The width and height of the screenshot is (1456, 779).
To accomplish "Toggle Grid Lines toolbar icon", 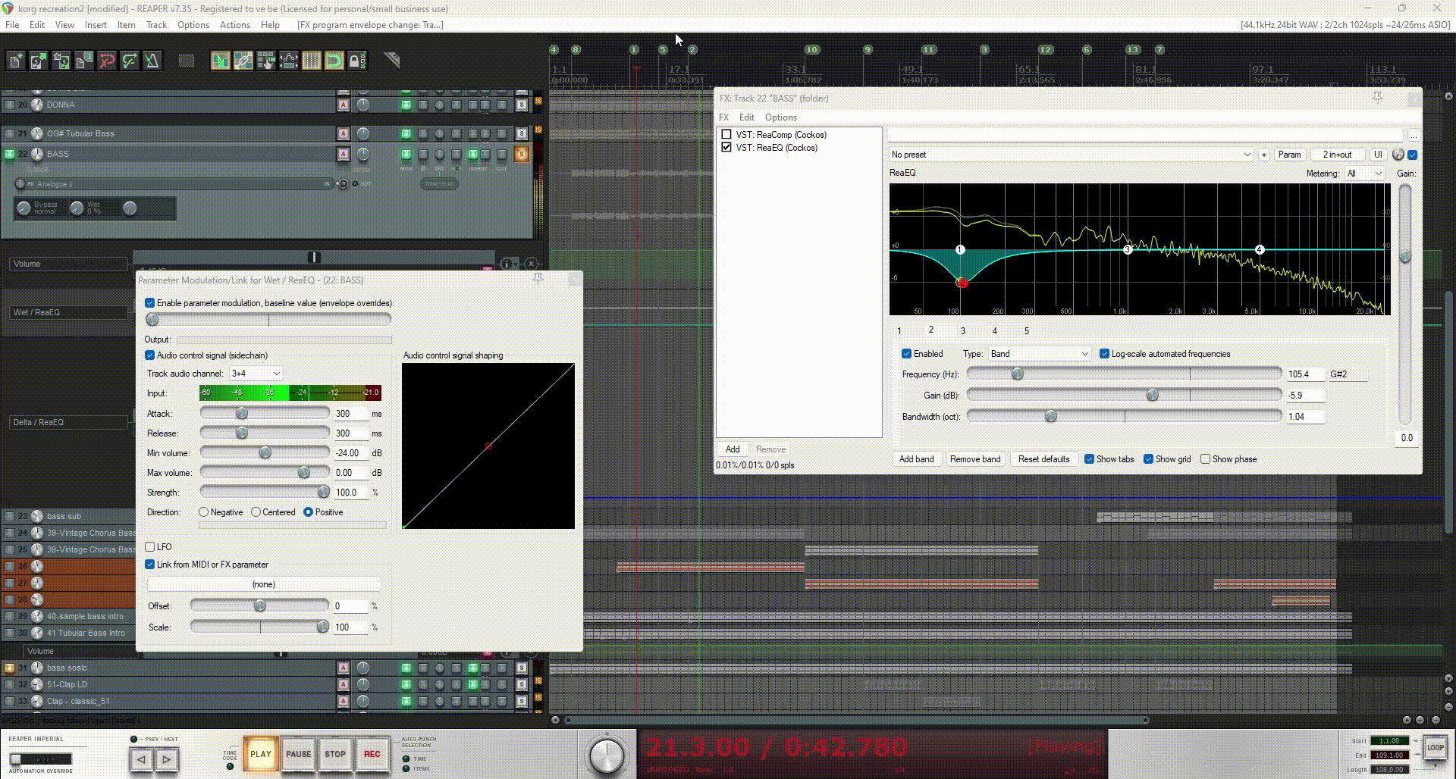I will tap(312, 61).
